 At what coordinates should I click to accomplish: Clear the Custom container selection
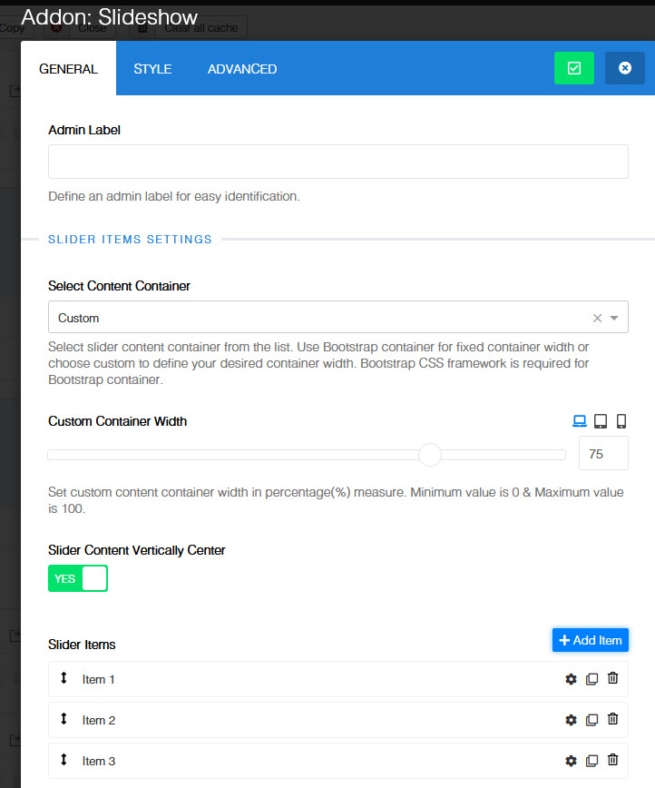[x=597, y=318]
